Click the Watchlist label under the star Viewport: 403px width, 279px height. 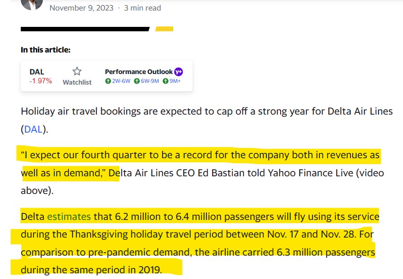tap(77, 82)
